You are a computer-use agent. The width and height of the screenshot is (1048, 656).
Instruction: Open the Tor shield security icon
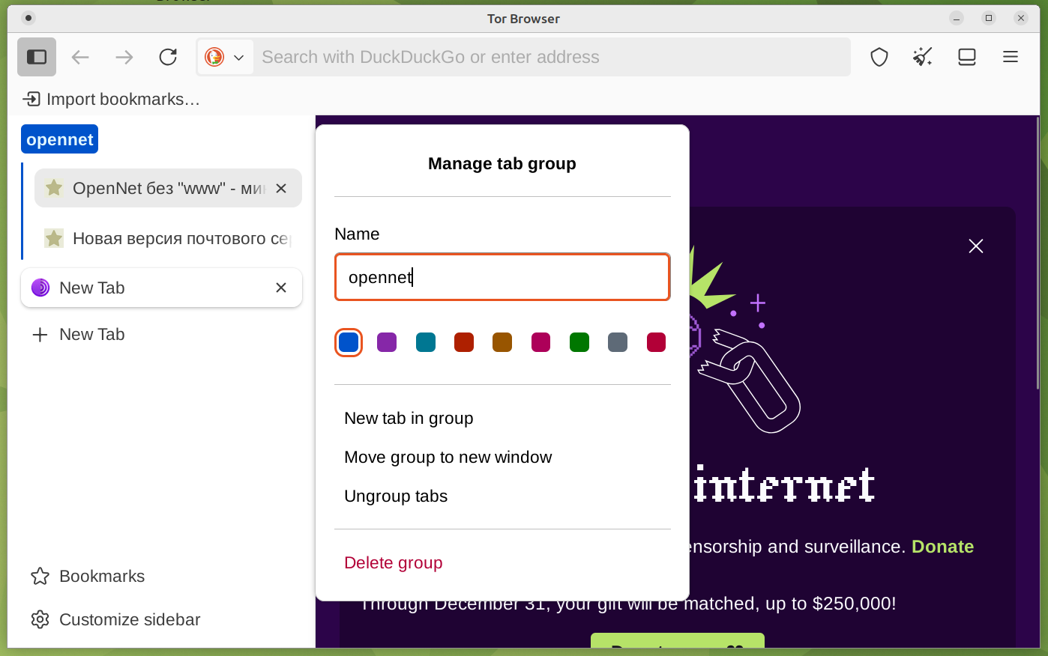(879, 57)
